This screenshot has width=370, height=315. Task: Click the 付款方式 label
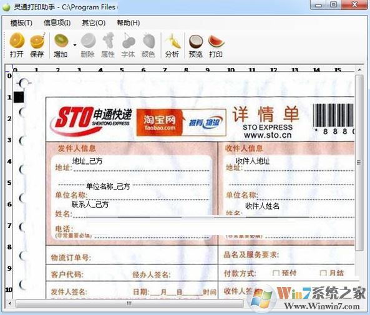point(240,273)
